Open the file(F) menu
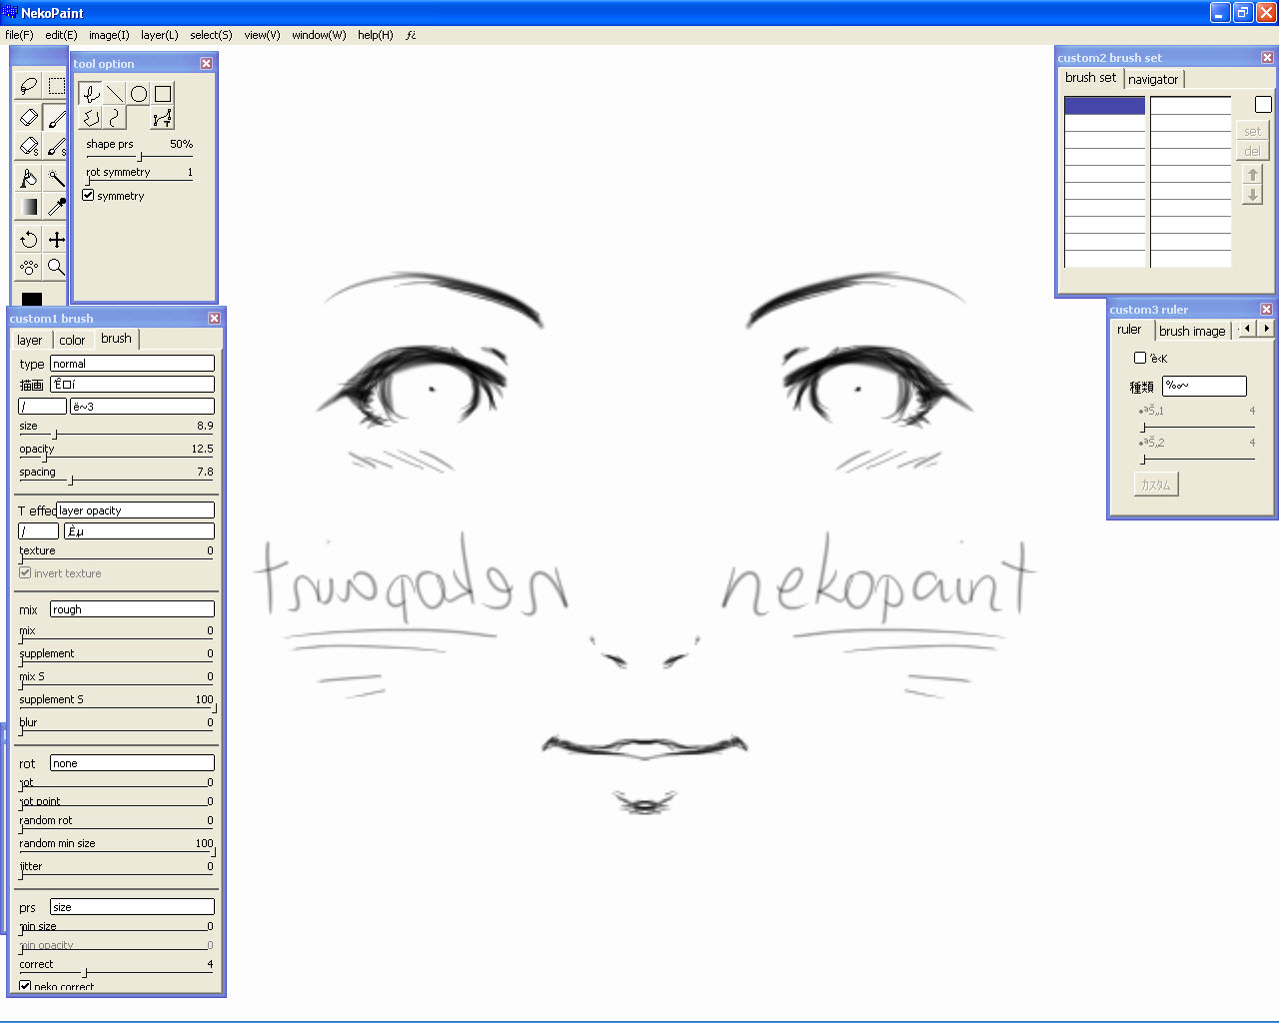 click(x=19, y=35)
